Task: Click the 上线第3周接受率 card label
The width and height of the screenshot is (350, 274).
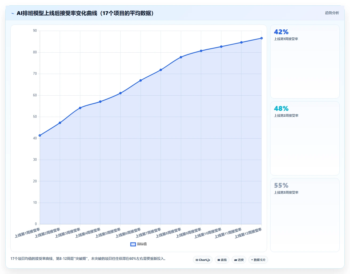Action: (286, 193)
